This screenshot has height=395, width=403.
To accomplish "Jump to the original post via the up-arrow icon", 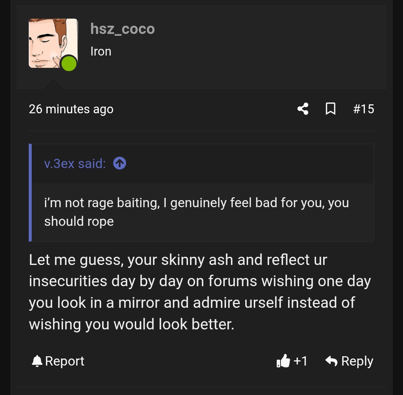I will [119, 163].
